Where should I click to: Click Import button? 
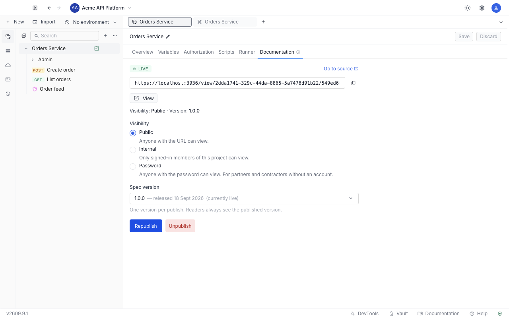(x=44, y=22)
